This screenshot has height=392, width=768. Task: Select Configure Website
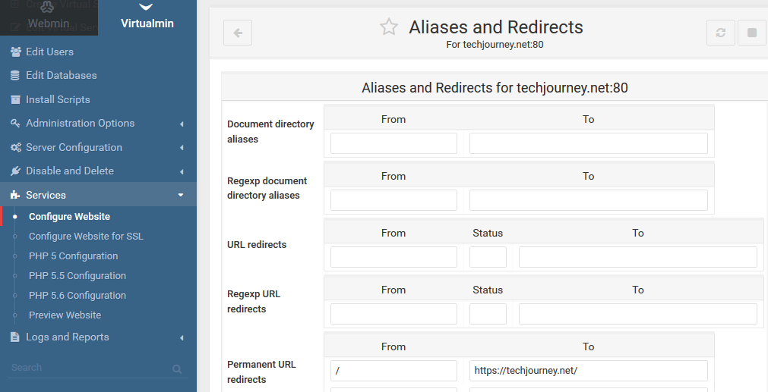pyautogui.click(x=69, y=217)
